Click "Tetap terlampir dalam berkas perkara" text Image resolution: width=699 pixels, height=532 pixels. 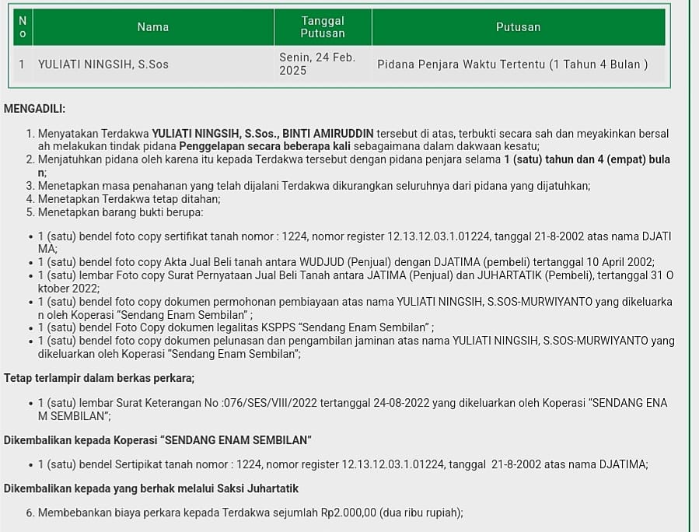click(100, 379)
